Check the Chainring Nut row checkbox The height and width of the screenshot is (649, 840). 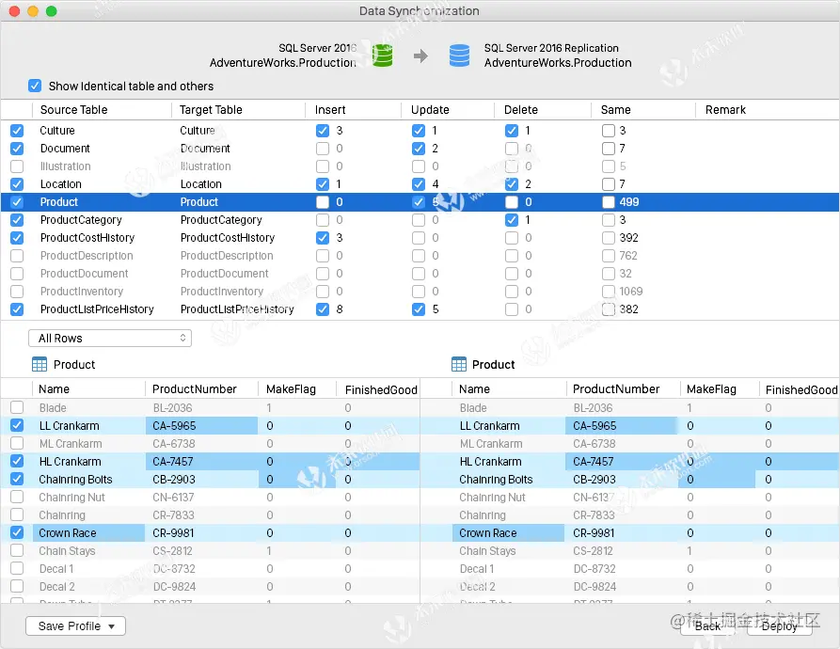click(x=17, y=497)
